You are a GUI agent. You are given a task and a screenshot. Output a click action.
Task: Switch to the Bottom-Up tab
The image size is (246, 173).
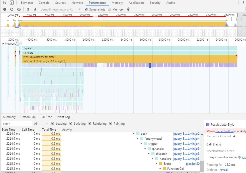click(x=28, y=117)
